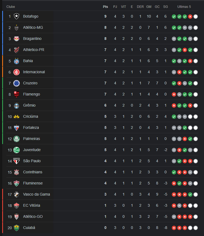The width and height of the screenshot is (204, 236).
Task: Click the VIT column header
Action: pyautogui.click(x=123, y=7)
